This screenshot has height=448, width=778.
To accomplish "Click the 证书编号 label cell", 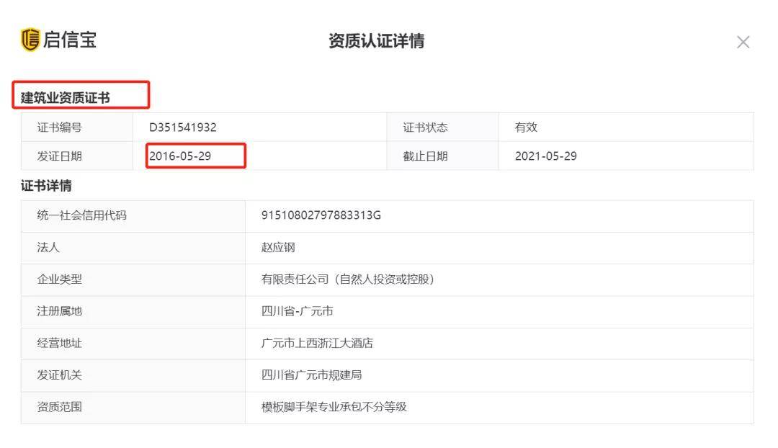I will point(60,127).
